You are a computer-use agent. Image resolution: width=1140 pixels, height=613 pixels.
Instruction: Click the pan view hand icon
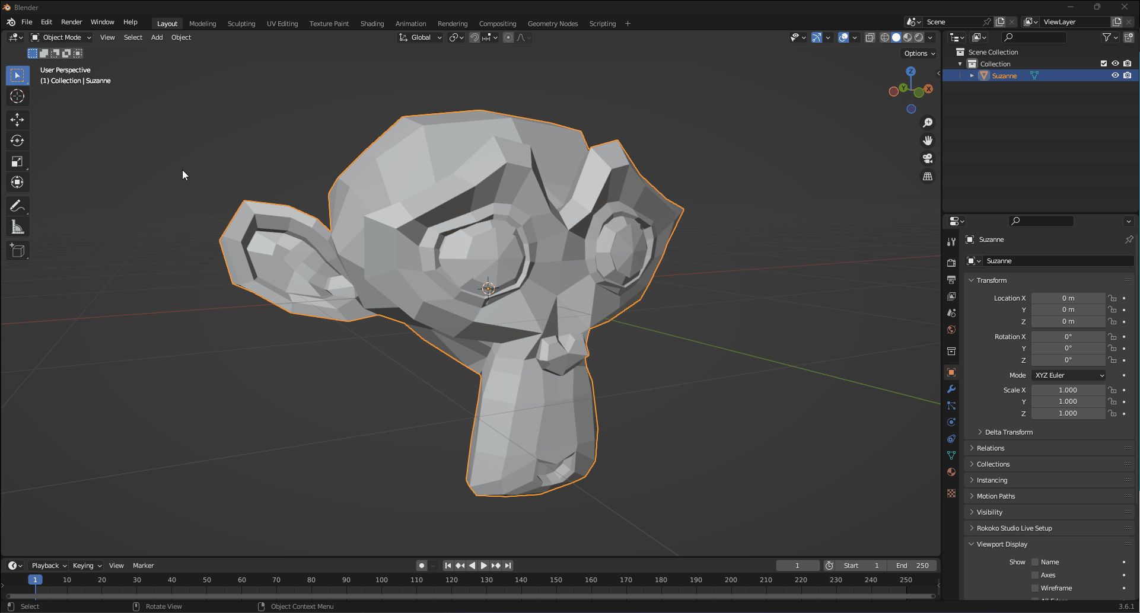[x=928, y=141]
